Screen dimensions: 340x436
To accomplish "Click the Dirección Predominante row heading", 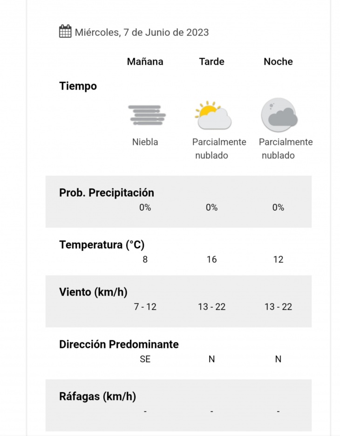I will (x=119, y=344).
